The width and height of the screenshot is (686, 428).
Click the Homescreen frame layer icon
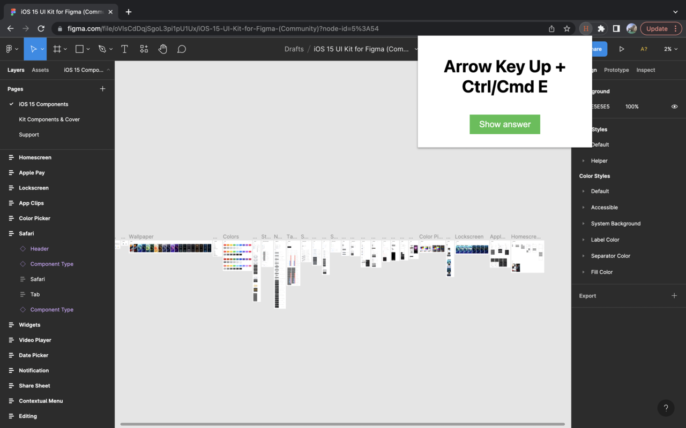click(x=11, y=157)
